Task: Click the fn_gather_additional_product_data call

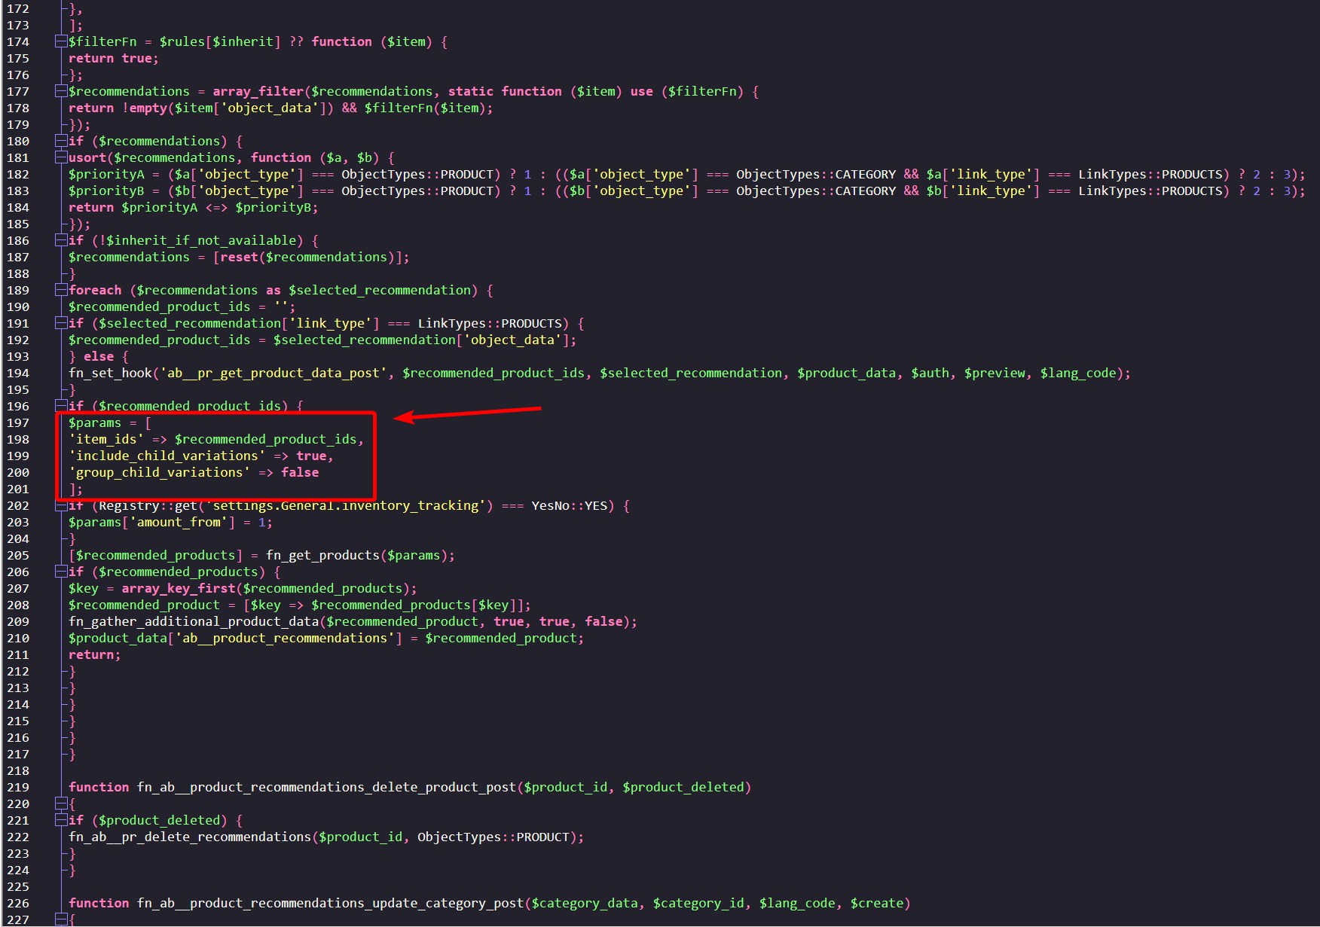Action: click(x=193, y=622)
